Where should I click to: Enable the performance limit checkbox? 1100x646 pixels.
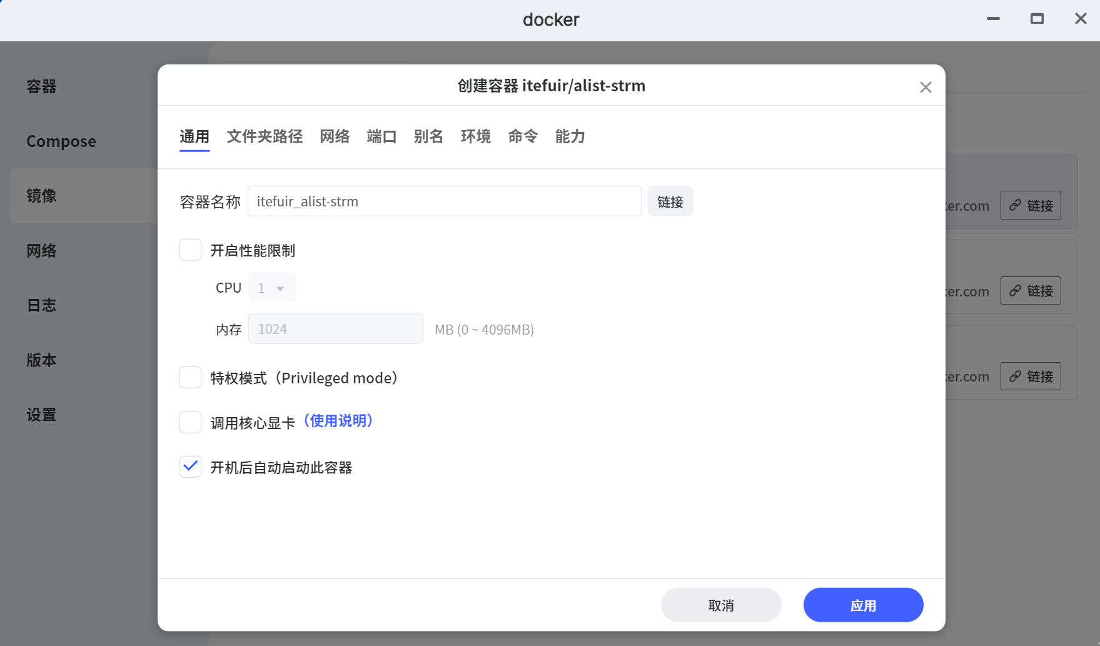(190, 250)
